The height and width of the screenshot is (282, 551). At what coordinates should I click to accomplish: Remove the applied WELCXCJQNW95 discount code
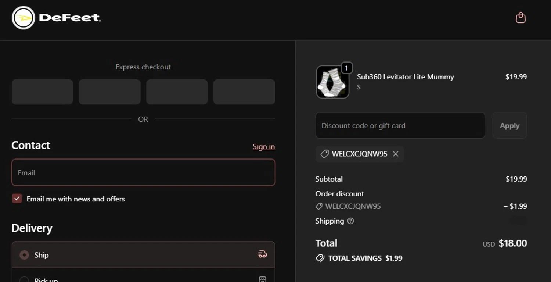pyautogui.click(x=396, y=154)
